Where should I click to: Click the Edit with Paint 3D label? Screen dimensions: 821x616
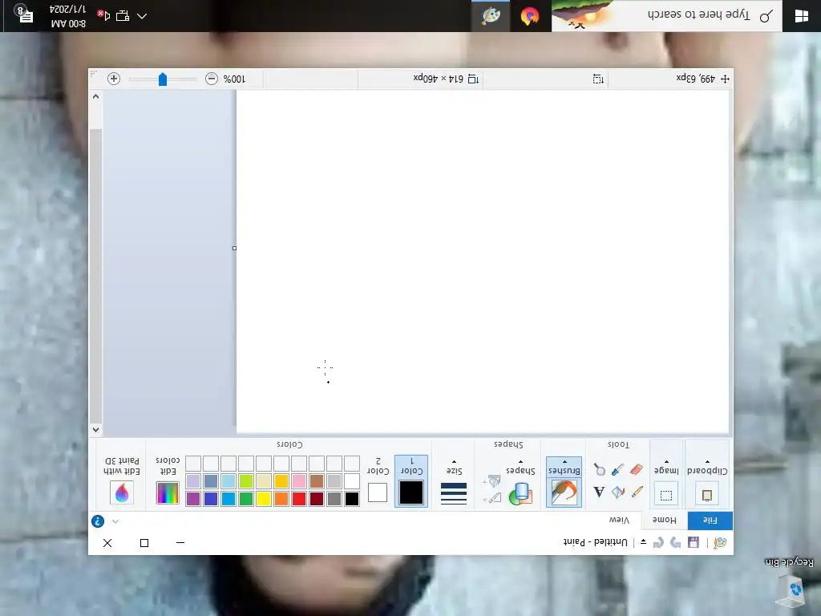click(122, 466)
